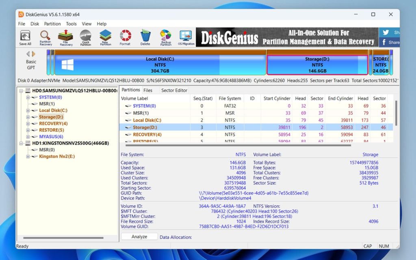
Task: Collapse the HD0 Samsung disk node
Action: (21, 91)
